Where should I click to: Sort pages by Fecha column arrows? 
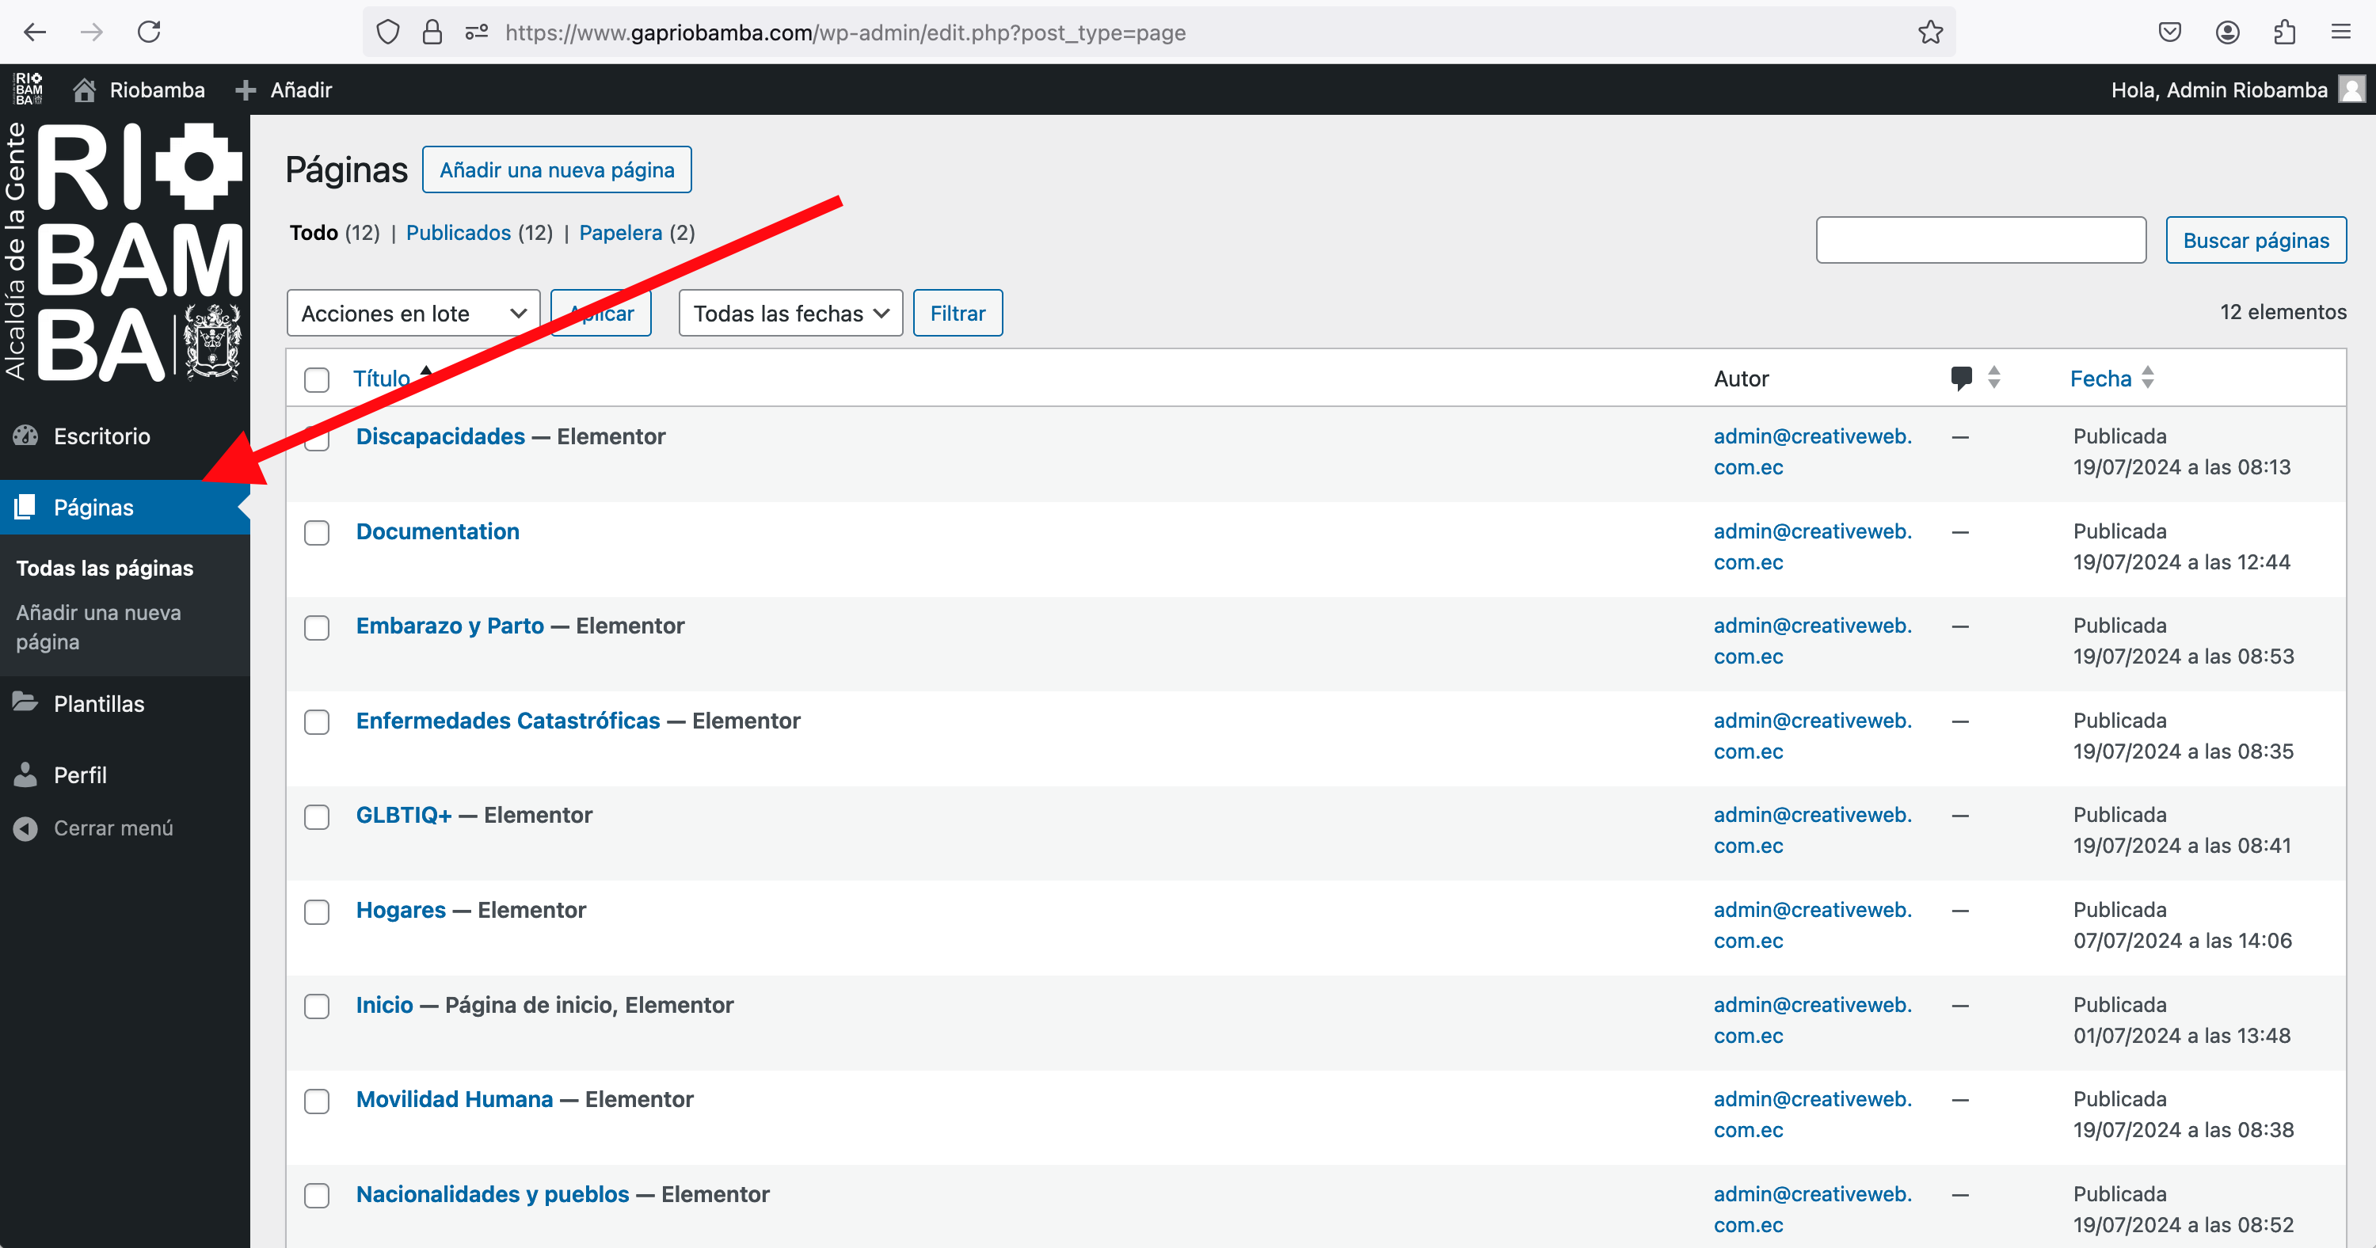[2147, 379]
